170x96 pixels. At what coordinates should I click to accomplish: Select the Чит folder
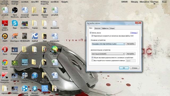(35, 49)
